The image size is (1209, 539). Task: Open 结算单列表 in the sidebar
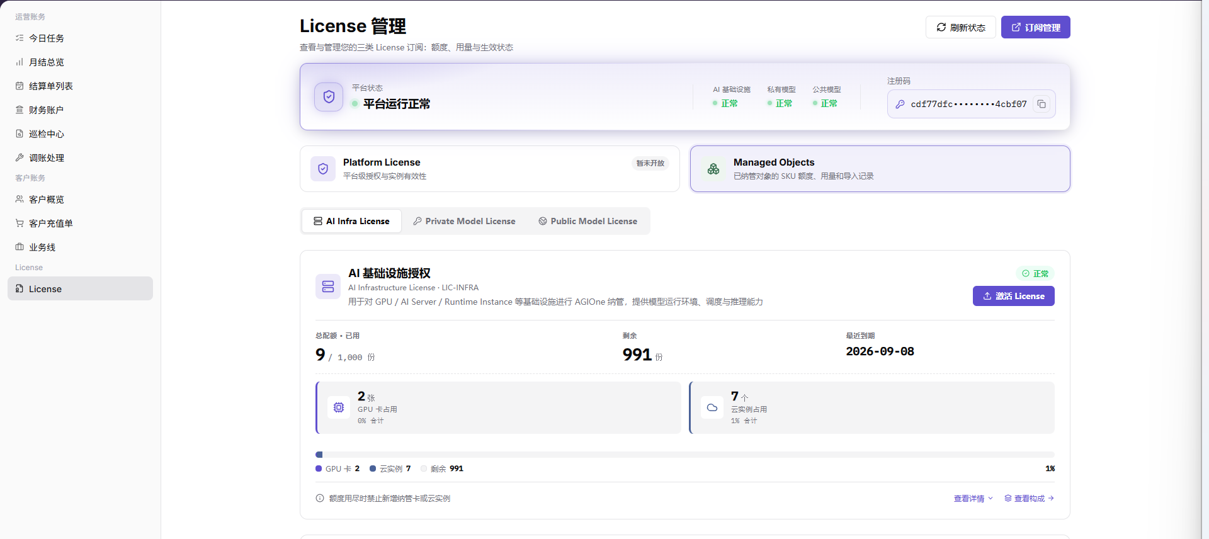pos(80,86)
